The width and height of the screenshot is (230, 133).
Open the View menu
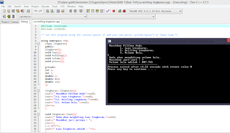(x=26, y=6)
